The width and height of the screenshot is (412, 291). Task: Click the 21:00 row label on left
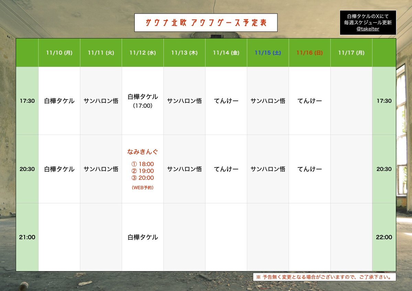click(x=27, y=237)
